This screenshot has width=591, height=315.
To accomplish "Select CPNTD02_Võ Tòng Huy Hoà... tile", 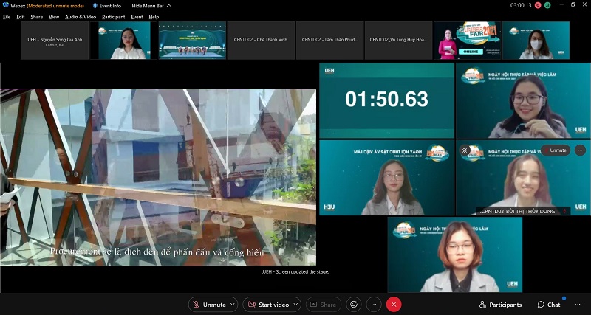I will point(399,41).
